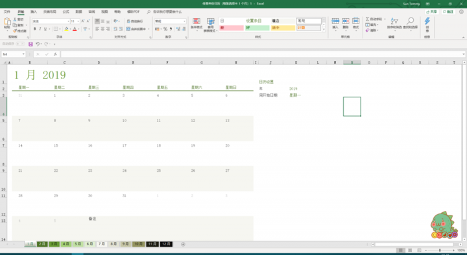The height and width of the screenshot is (255, 467).
Task: Toggle underline formatting
Action: tap(45, 29)
